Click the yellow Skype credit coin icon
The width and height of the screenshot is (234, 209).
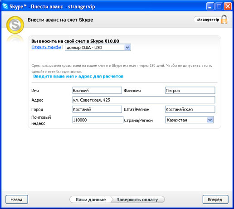(15, 25)
